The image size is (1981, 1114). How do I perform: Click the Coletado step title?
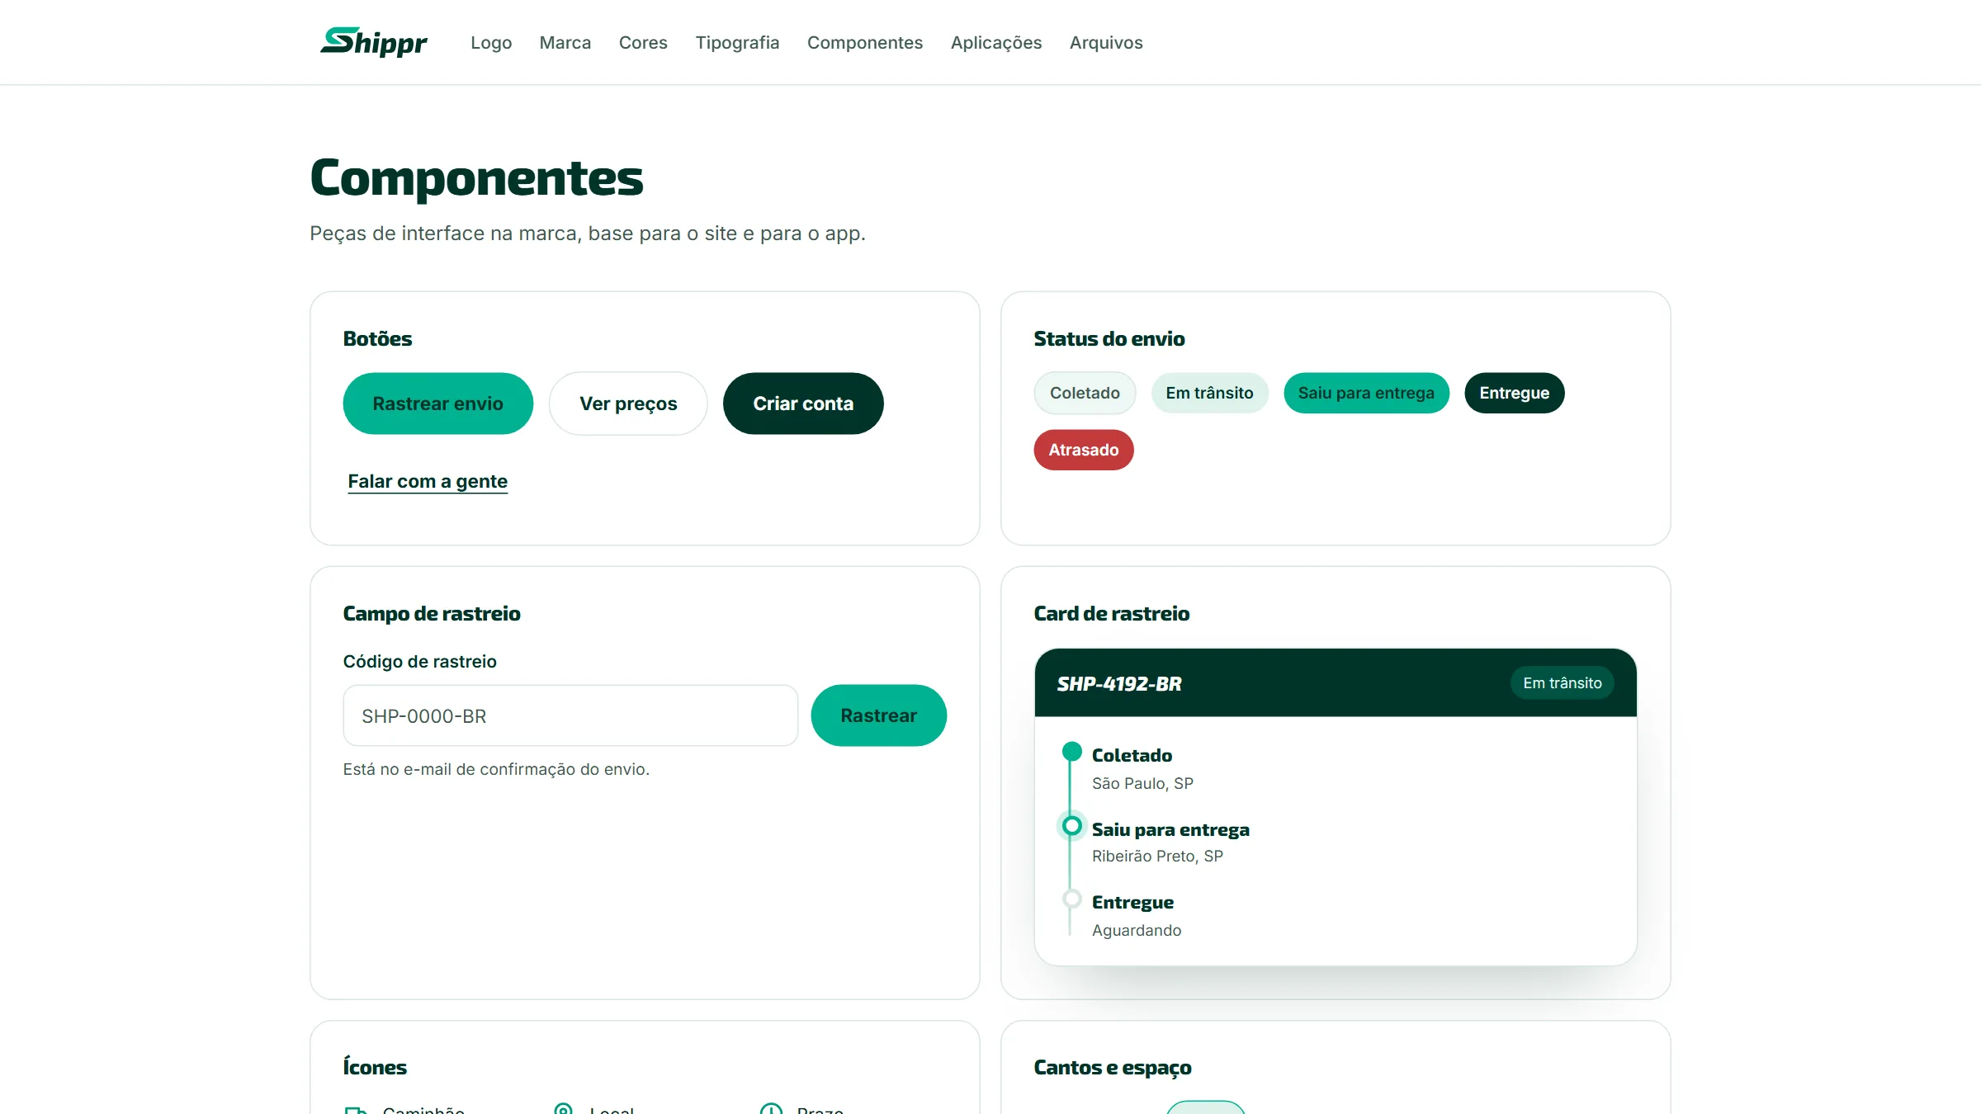click(x=1132, y=755)
